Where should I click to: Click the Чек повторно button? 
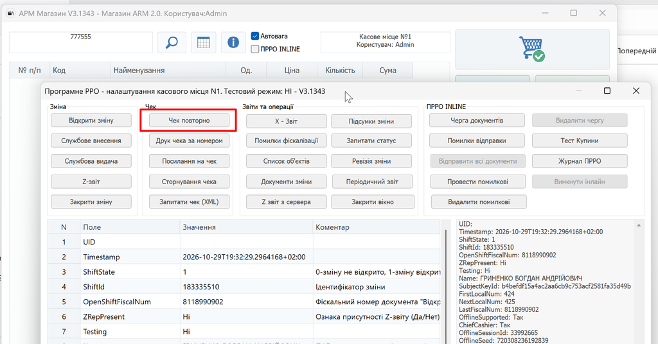click(x=190, y=121)
